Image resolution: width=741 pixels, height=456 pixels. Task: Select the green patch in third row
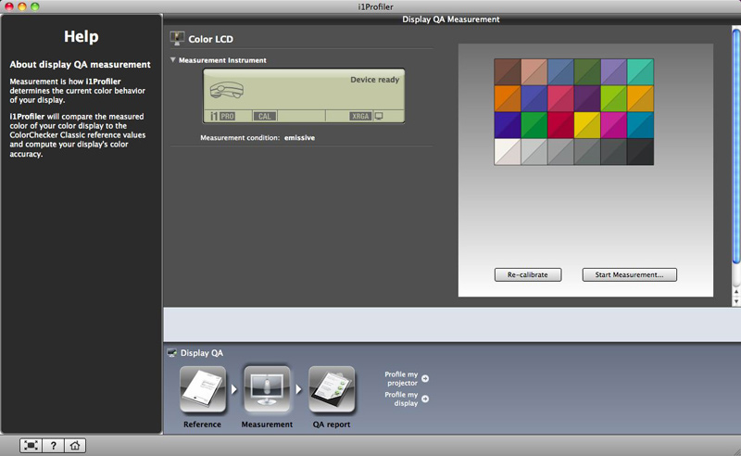(534, 125)
